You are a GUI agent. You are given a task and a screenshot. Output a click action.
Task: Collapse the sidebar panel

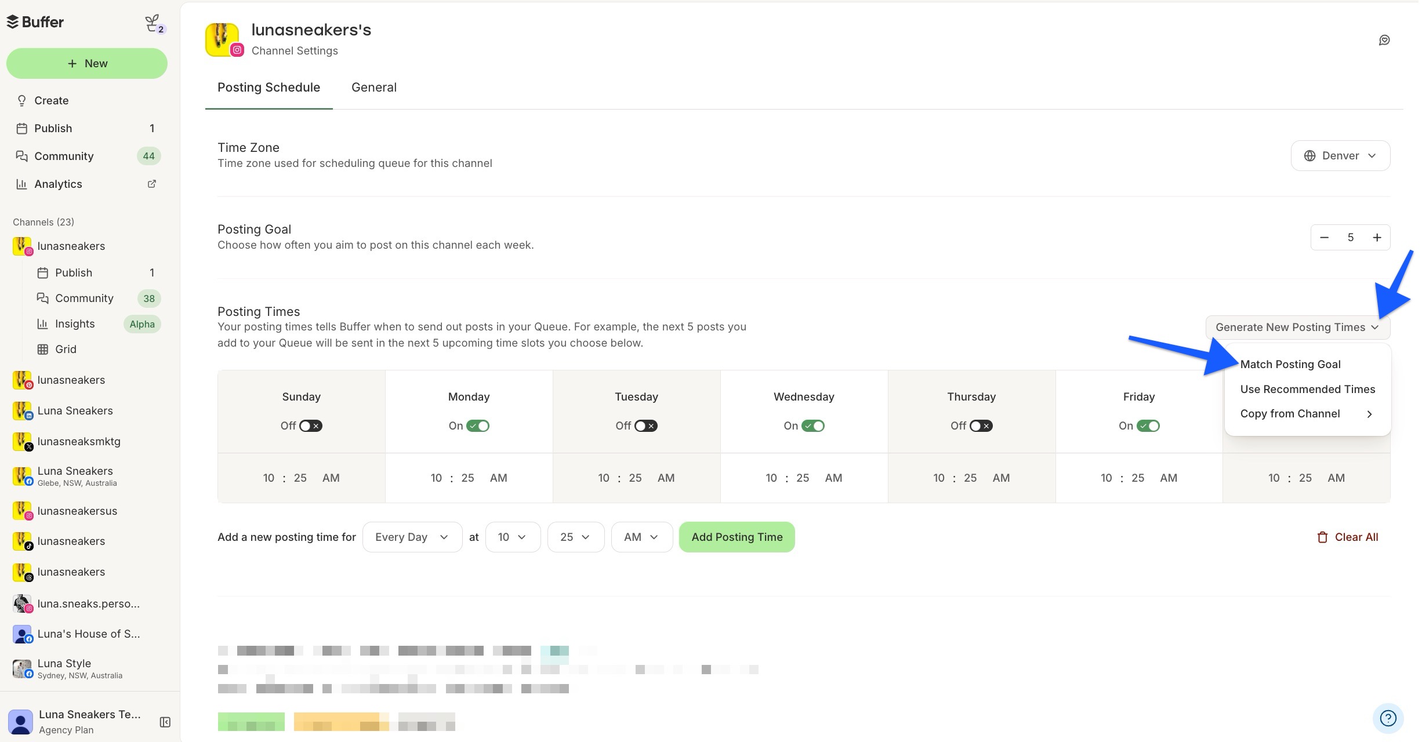click(165, 722)
